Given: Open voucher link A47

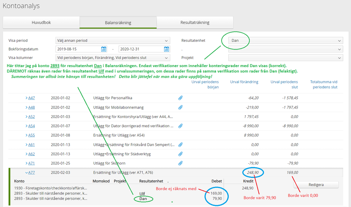Looking at the screenshot, I should pyautogui.click(x=32, y=98).
